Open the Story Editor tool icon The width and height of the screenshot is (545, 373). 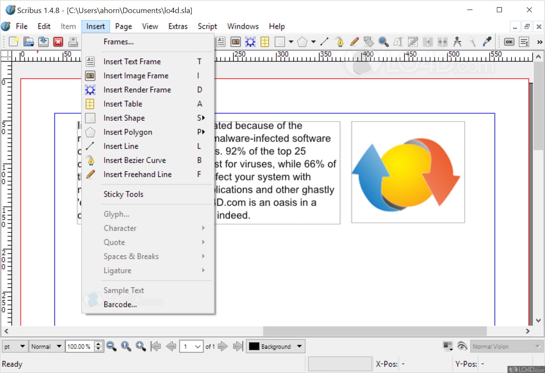(x=413, y=42)
